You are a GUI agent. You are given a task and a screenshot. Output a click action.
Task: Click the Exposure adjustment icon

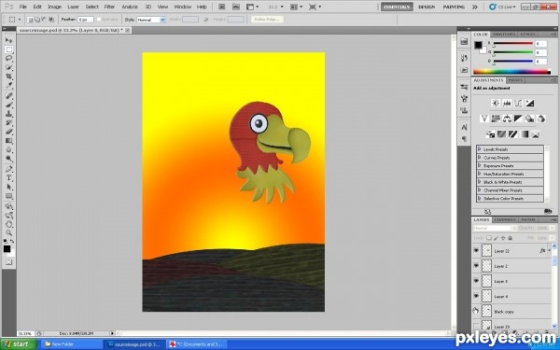[529, 104]
